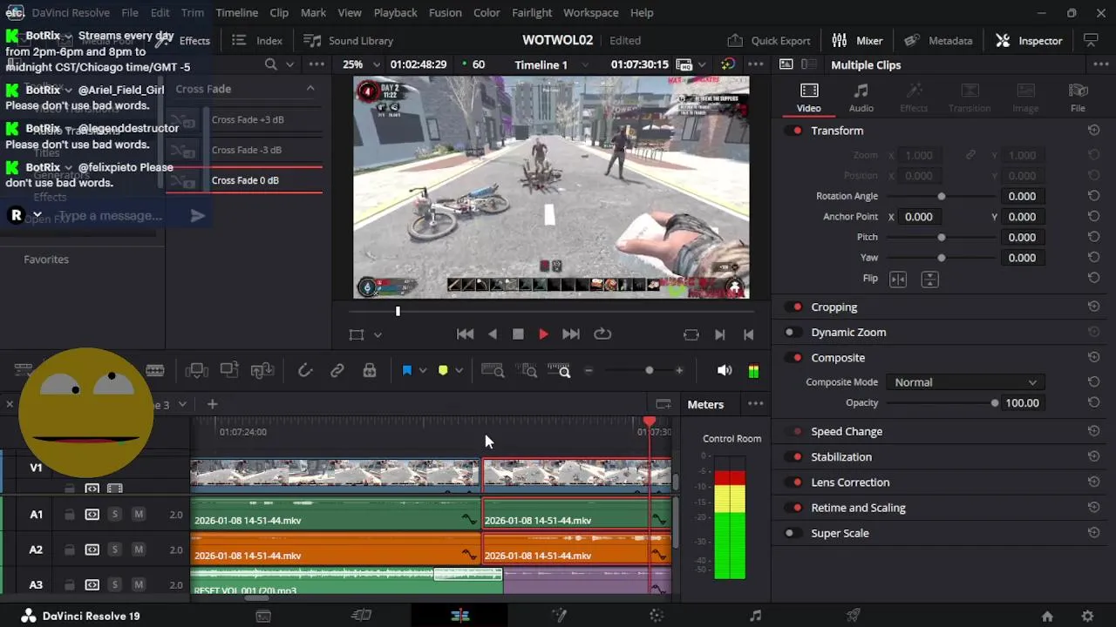Click the viewer transform overlay icon
The image size is (1116, 627).
pyautogui.click(x=356, y=334)
